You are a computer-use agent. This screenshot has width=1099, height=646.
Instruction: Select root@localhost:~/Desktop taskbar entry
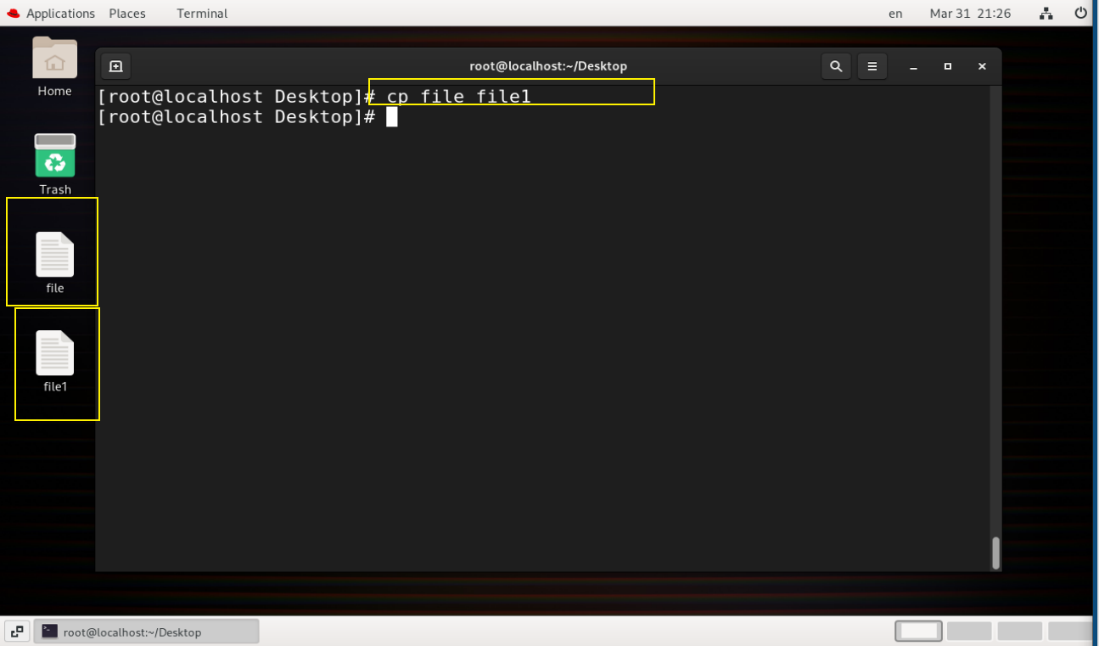pos(146,632)
